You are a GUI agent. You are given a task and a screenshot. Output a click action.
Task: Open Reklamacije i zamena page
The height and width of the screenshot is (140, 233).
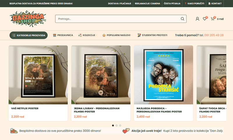click(148, 3)
